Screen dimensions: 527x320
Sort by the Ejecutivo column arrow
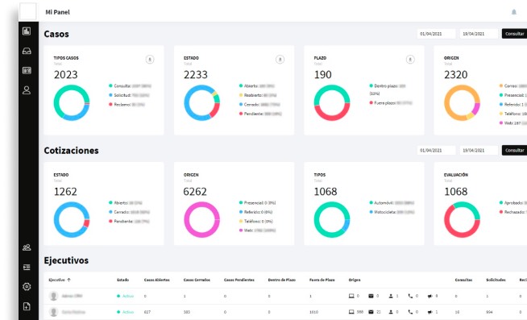point(69,280)
